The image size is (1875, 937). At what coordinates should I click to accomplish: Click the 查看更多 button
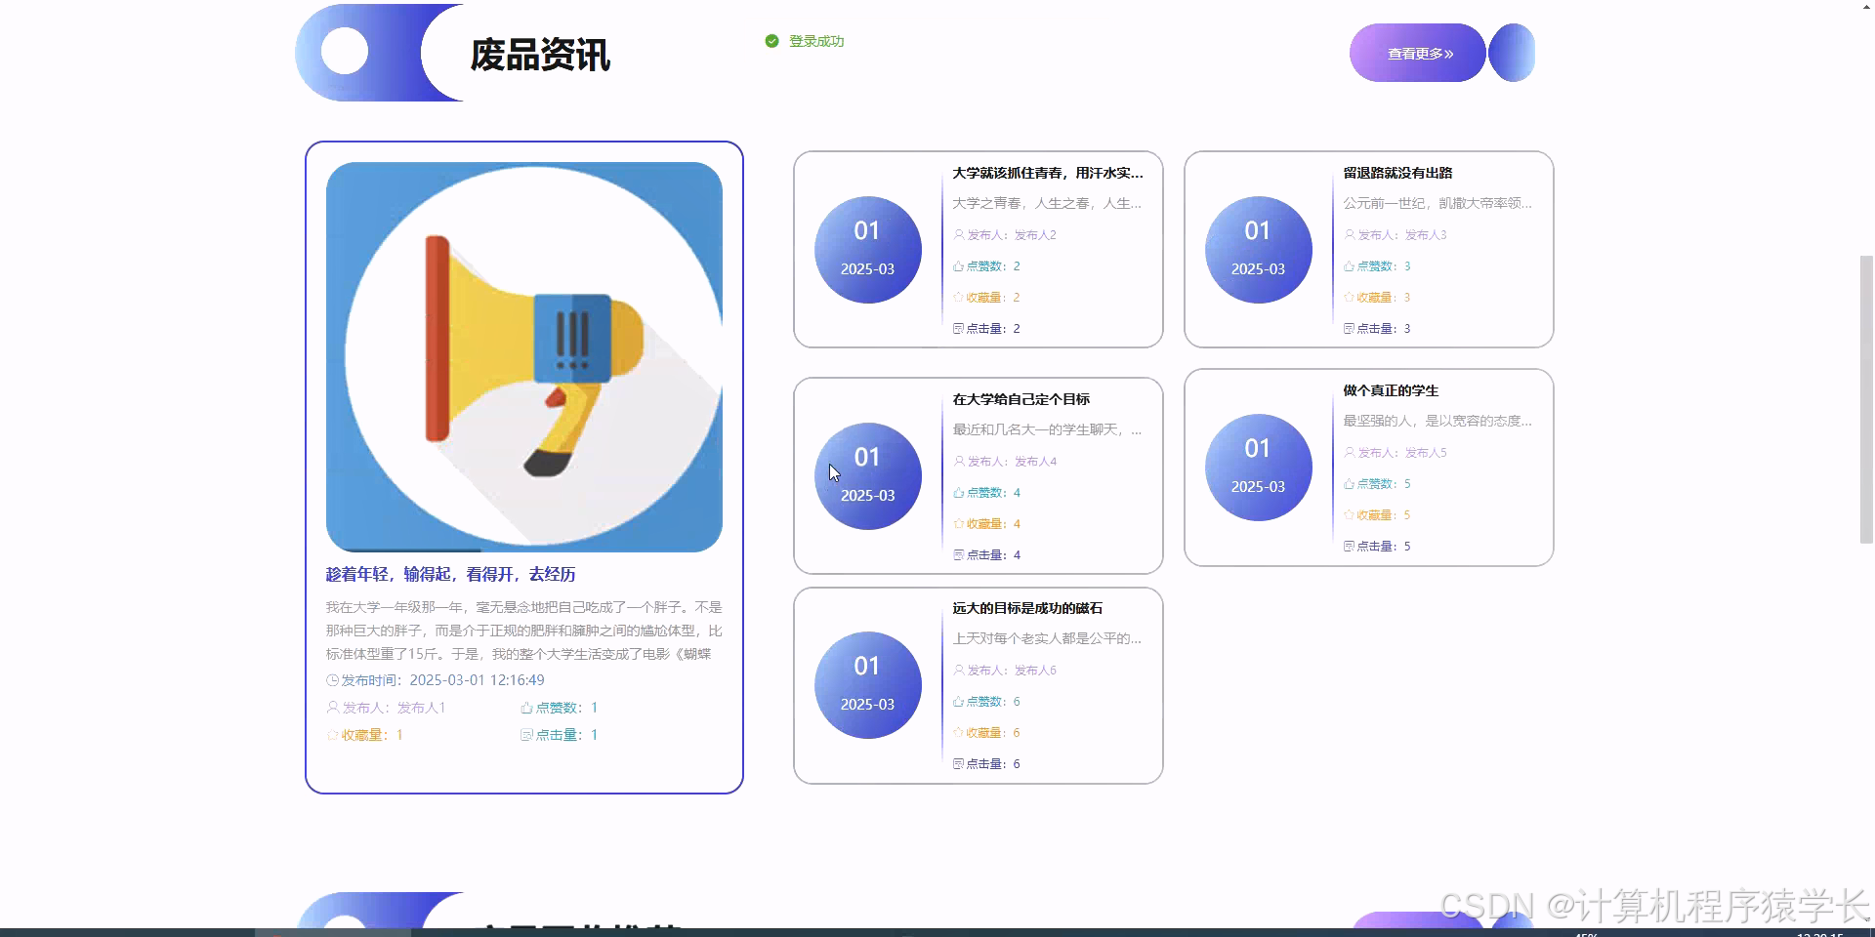coord(1417,53)
